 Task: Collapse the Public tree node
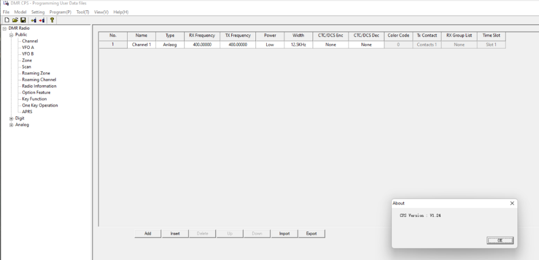(x=11, y=34)
